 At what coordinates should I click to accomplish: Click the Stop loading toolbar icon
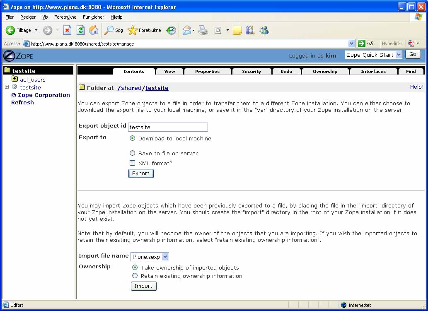tap(67, 30)
